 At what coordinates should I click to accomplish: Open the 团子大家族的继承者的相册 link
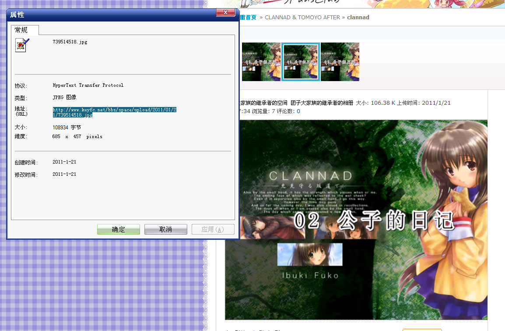click(x=322, y=103)
